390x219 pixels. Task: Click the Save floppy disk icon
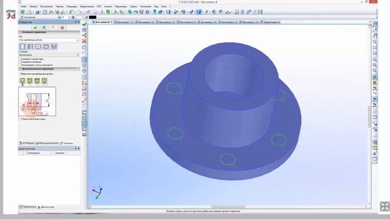[57, 12]
